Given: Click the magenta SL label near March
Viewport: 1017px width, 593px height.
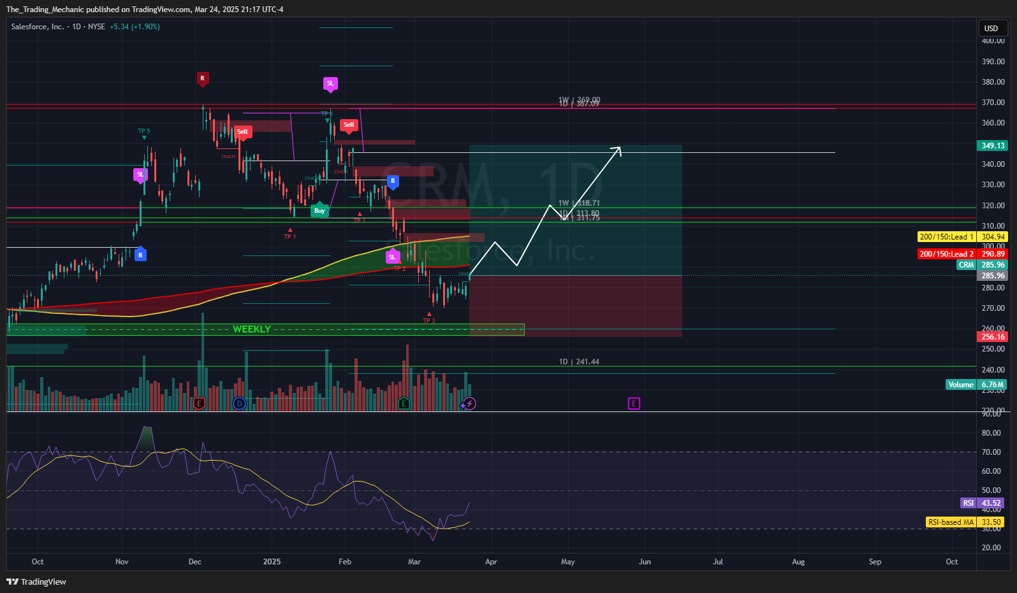Looking at the screenshot, I should (x=393, y=257).
